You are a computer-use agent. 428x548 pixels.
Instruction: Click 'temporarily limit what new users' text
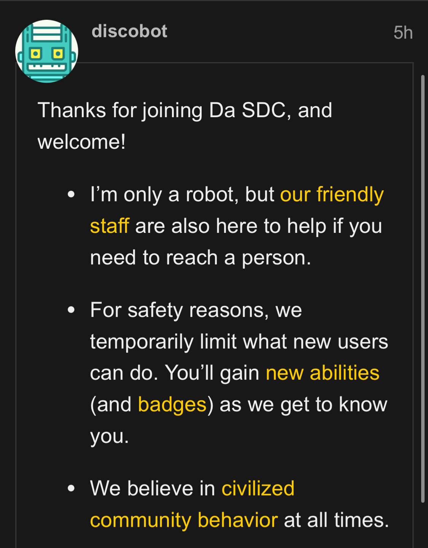pyautogui.click(x=239, y=341)
